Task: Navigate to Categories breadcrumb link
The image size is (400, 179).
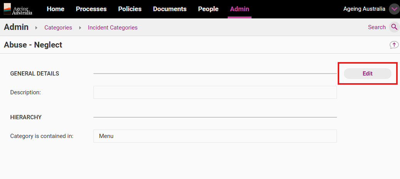Action: (x=58, y=28)
